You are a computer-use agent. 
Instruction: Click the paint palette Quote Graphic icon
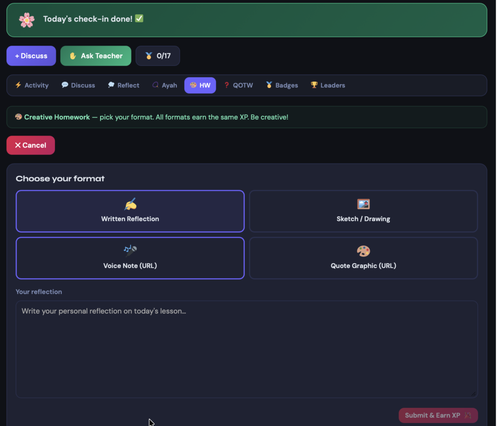pos(363,251)
